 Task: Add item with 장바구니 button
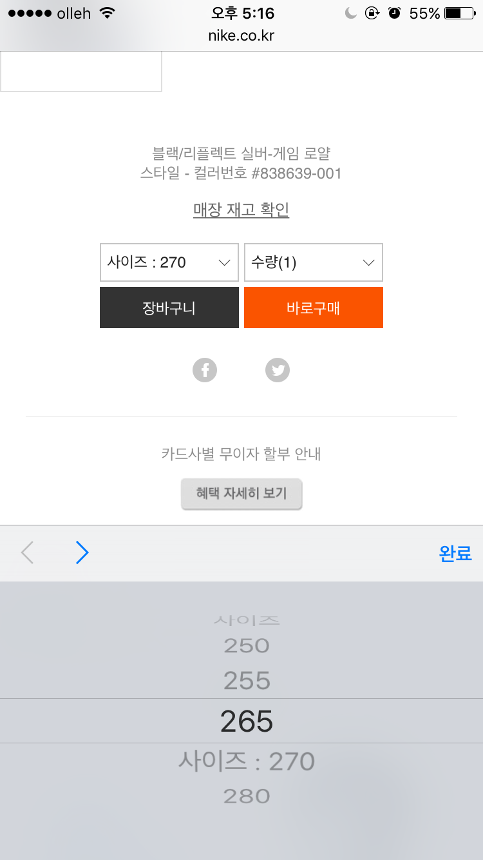(x=169, y=308)
